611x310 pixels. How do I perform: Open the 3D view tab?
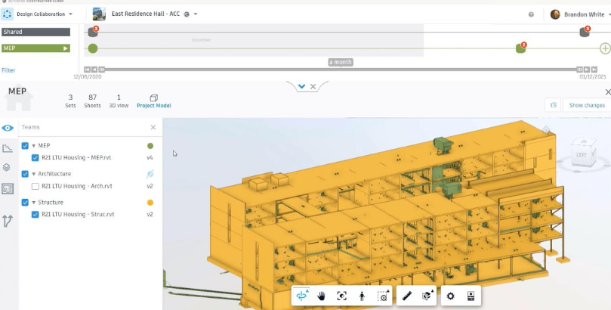[x=119, y=101]
